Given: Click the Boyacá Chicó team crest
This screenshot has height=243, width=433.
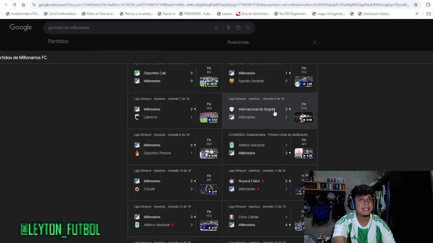Looking at the screenshot, I should [x=232, y=181].
